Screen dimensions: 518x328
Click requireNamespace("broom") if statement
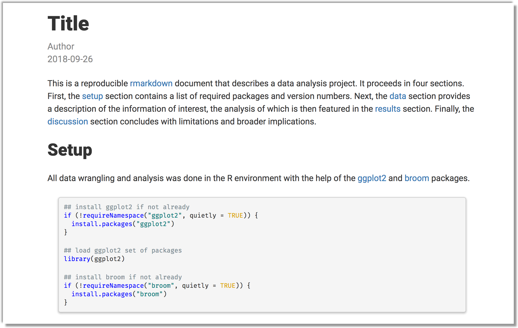(157, 286)
